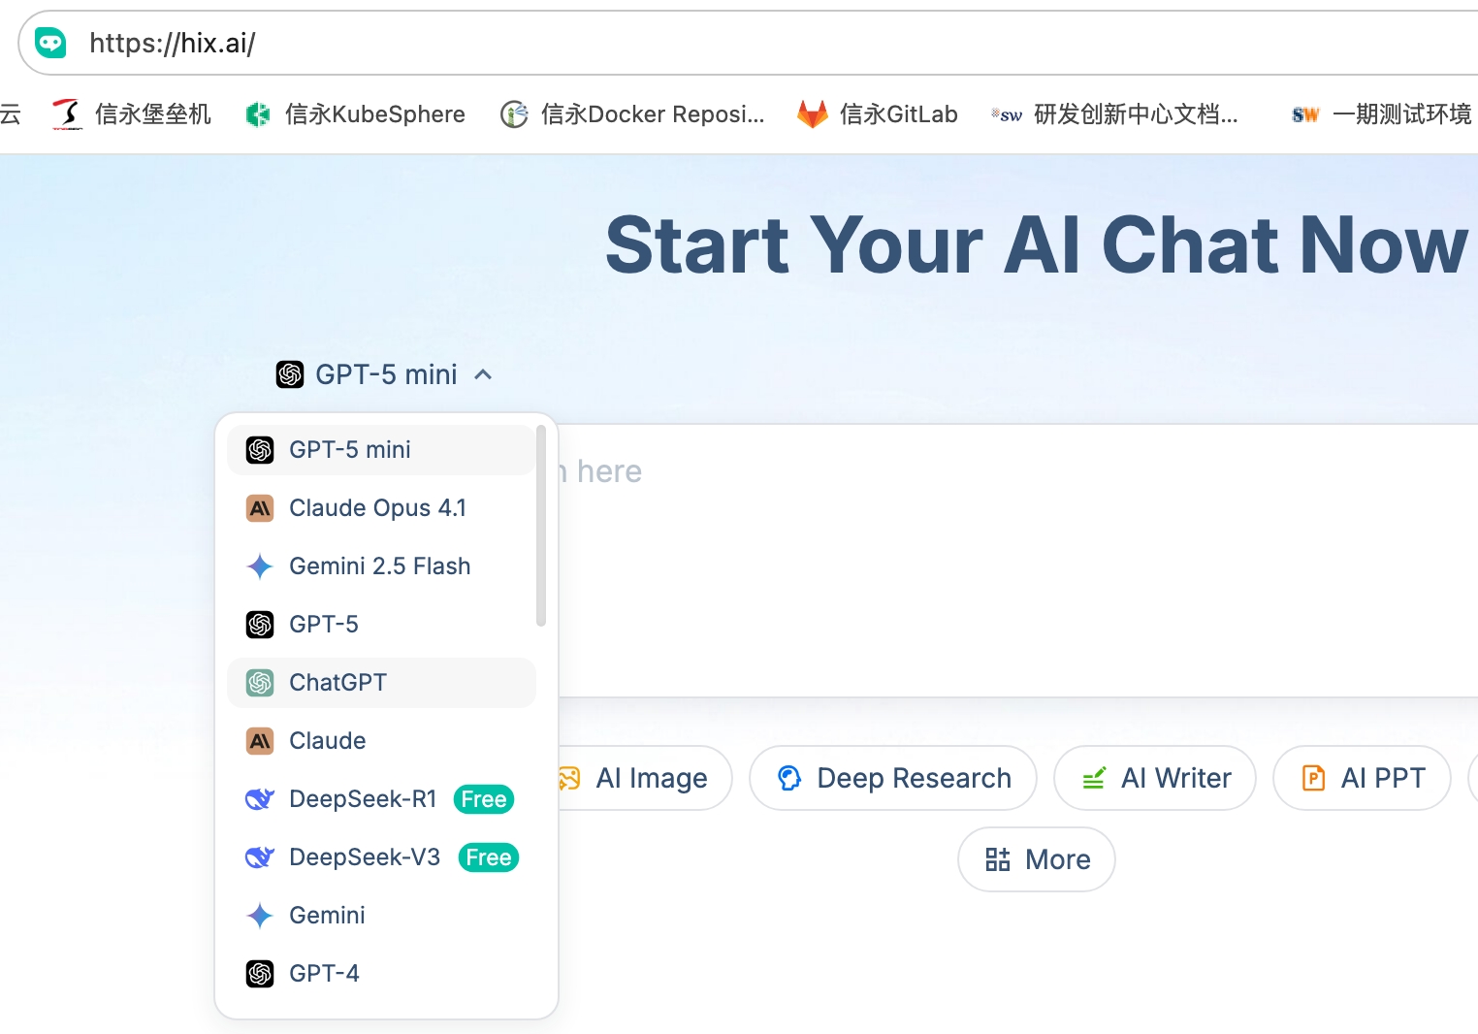Select GPT-5 from the model list

coord(381,625)
